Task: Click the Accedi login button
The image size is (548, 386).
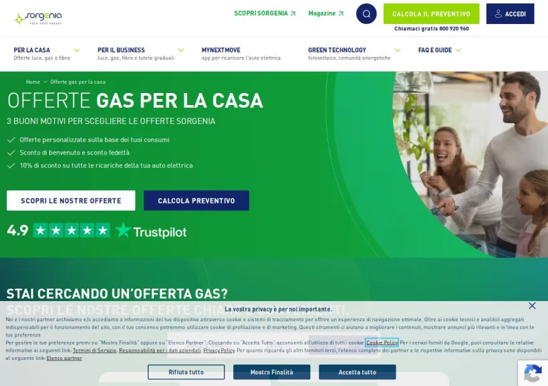Action: click(510, 13)
